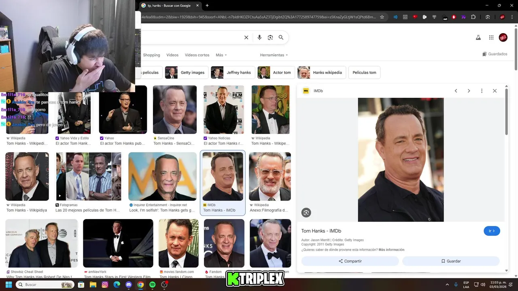
Task: Select the Fotogramas collage thumbnail
Action: [88, 177]
